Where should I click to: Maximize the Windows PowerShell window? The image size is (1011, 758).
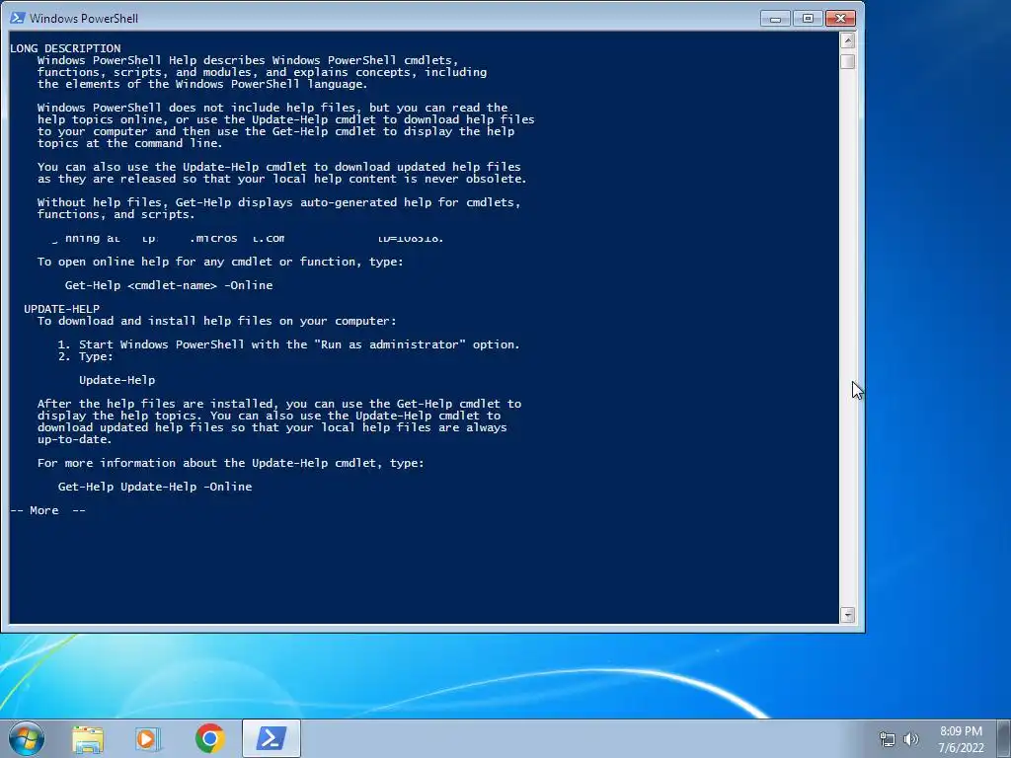[808, 19]
